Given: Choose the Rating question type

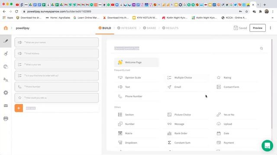Looking at the screenshot, I should (236, 77).
